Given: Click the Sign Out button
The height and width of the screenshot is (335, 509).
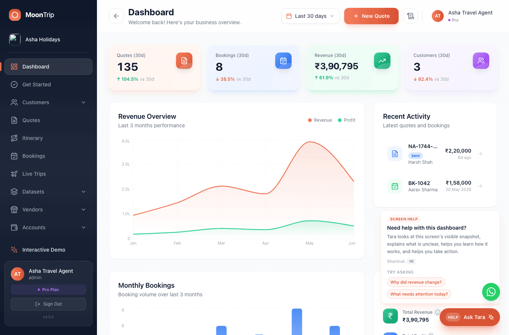Looking at the screenshot, I should pyautogui.click(x=48, y=304).
